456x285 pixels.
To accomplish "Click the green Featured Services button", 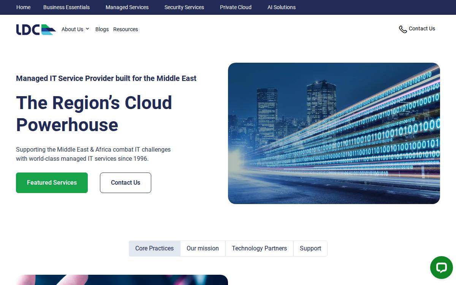I will click(52, 183).
